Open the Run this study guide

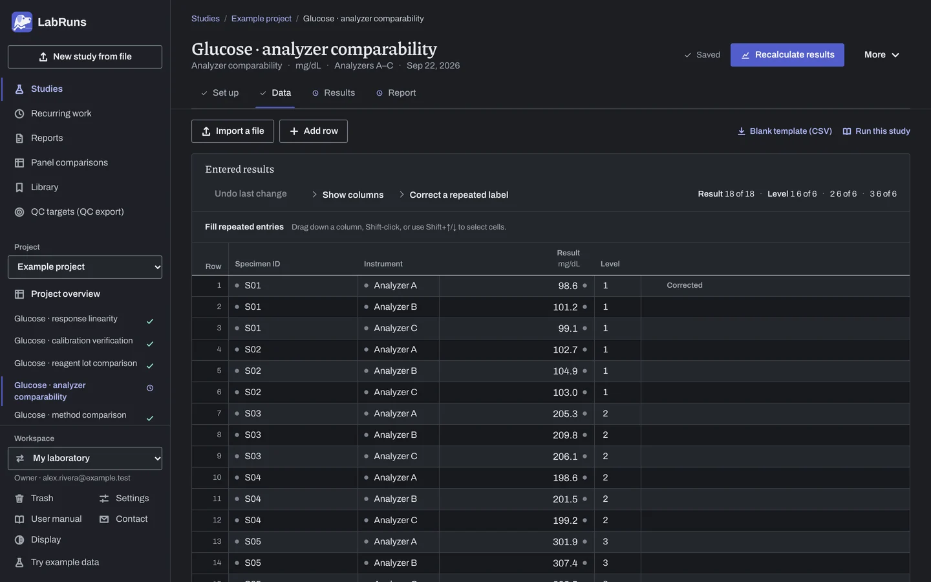[x=876, y=131]
